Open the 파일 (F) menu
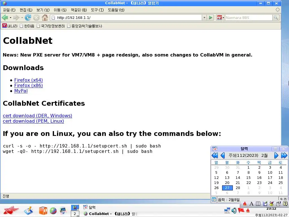The image size is (289, 217). 9,10
